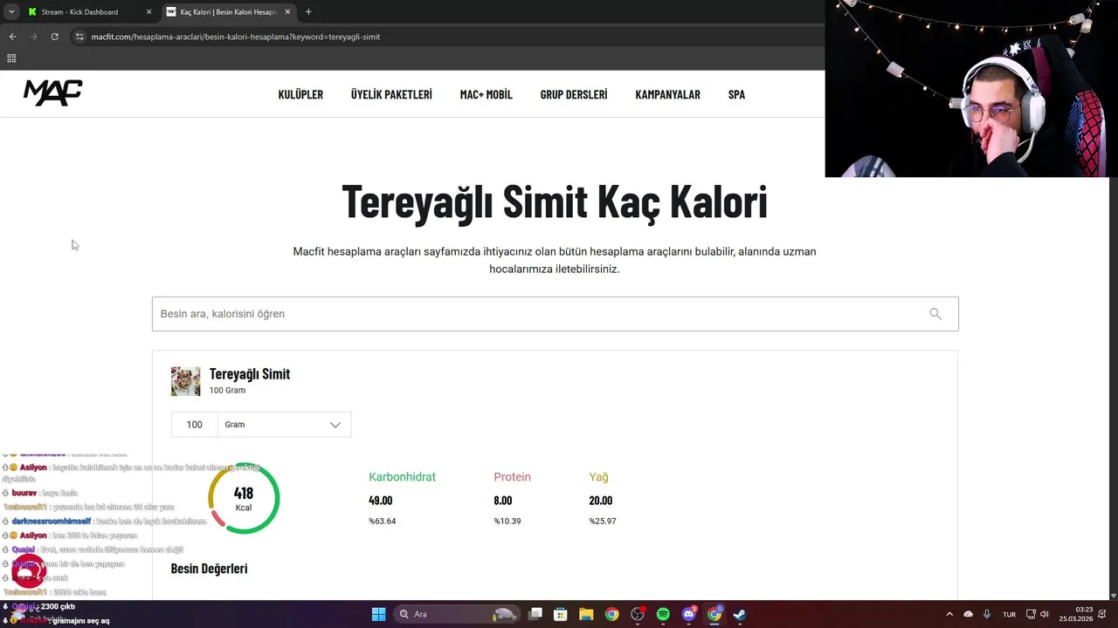Open the apps grid in bookmarks bar

point(11,58)
